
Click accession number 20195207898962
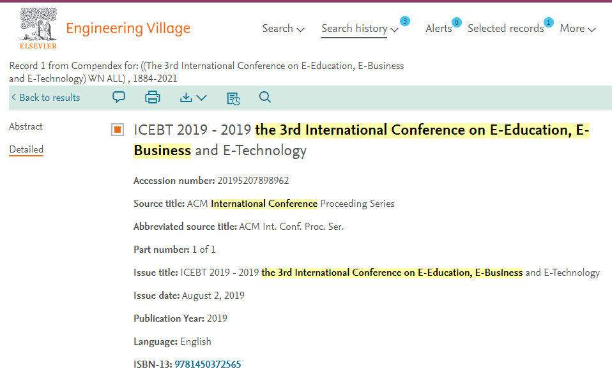253,181
